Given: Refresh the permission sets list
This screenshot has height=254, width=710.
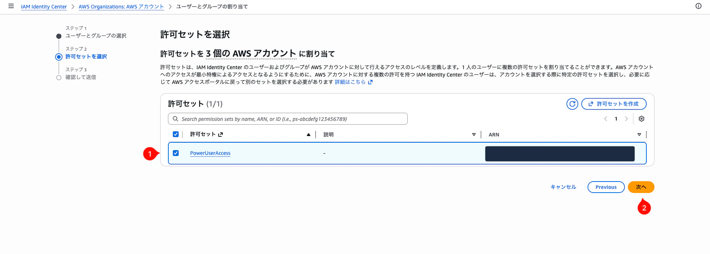Looking at the screenshot, I should (572, 104).
